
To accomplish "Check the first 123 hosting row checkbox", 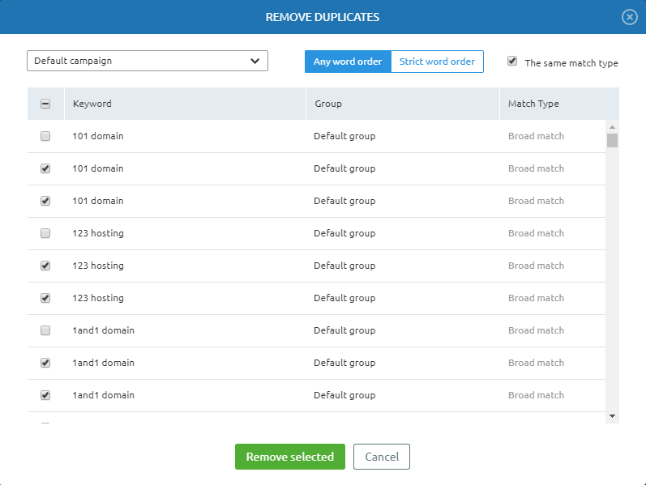I will [x=45, y=233].
